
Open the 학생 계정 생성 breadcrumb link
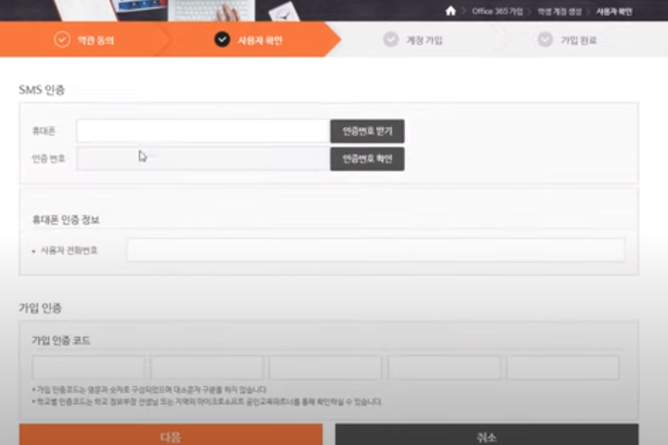click(559, 12)
